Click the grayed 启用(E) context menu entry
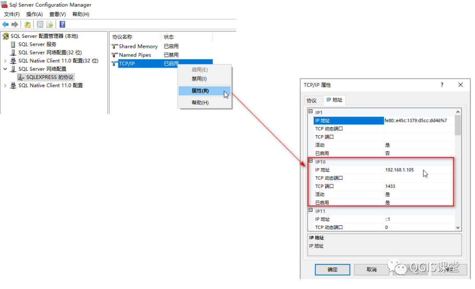475x289 pixels. 205,70
